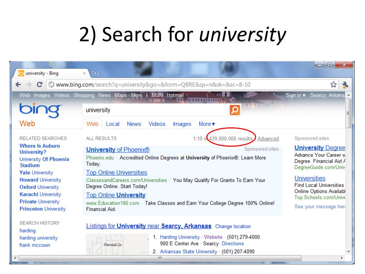
Task: Open the Harding University listing
Action: (x=180, y=237)
